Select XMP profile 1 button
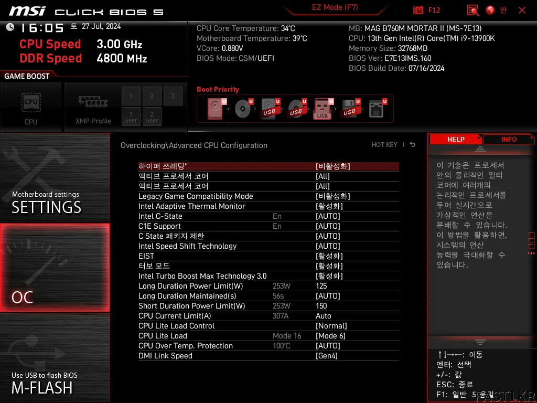Image resolution: width=537 pixels, height=403 pixels. (x=131, y=96)
